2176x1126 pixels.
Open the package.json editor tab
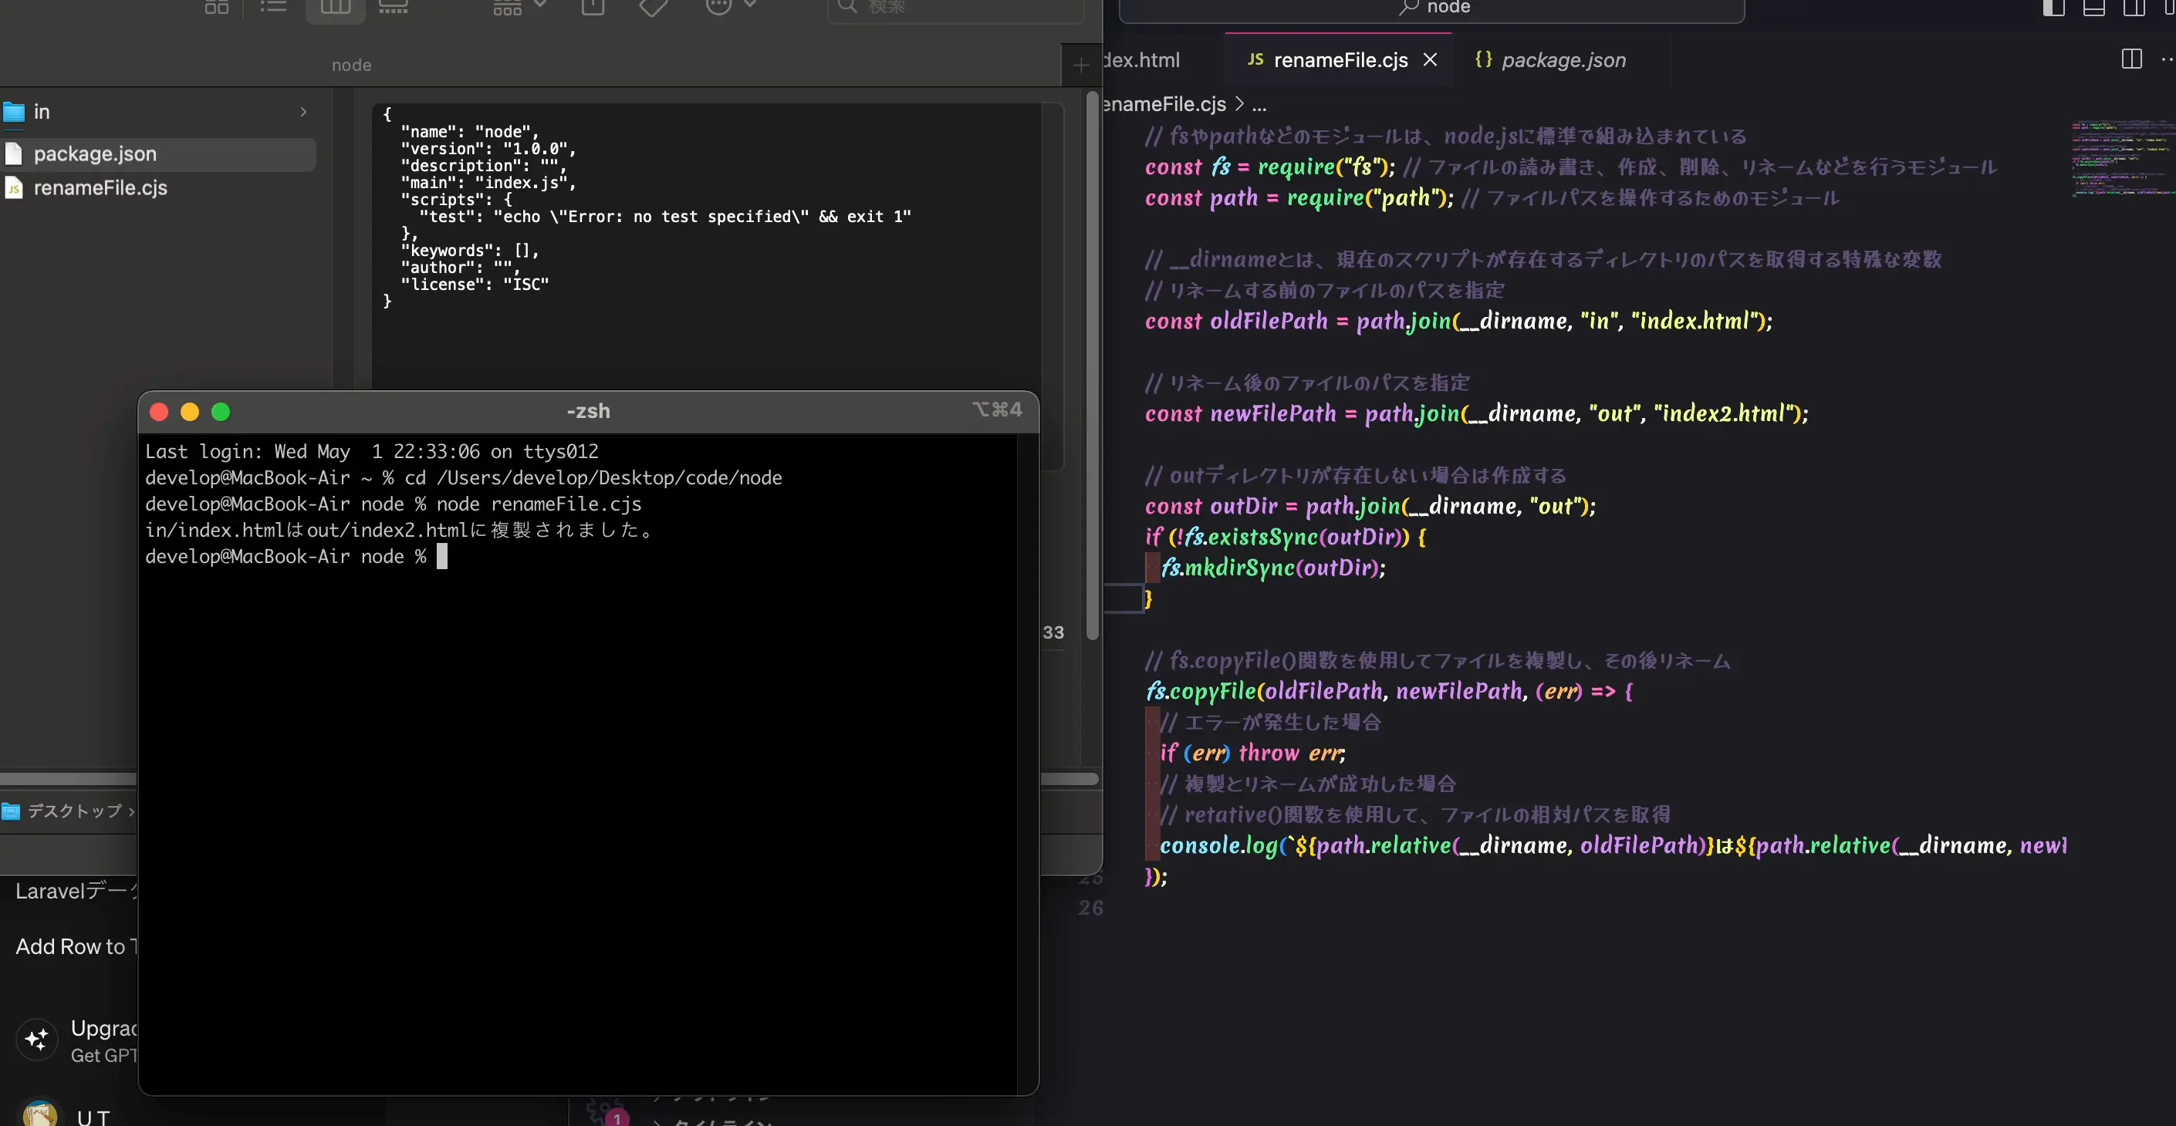(1561, 60)
